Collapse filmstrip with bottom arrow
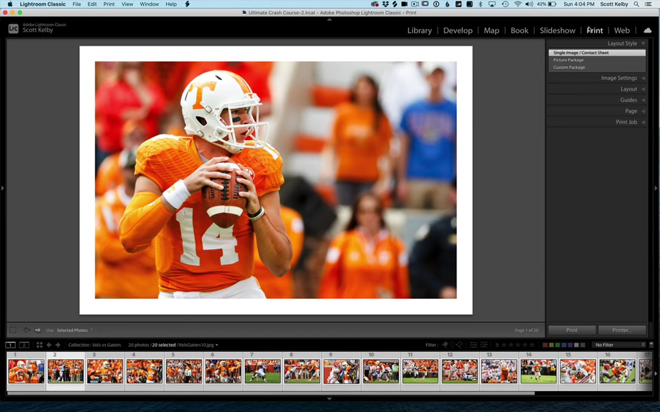 (x=329, y=399)
